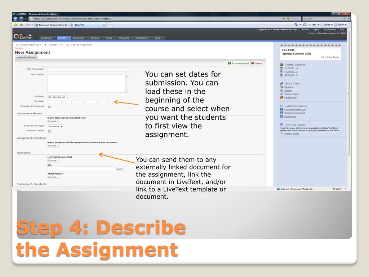
Task: Click the RSS Feeds icon in the command bar
Action: click(x=305, y=25)
